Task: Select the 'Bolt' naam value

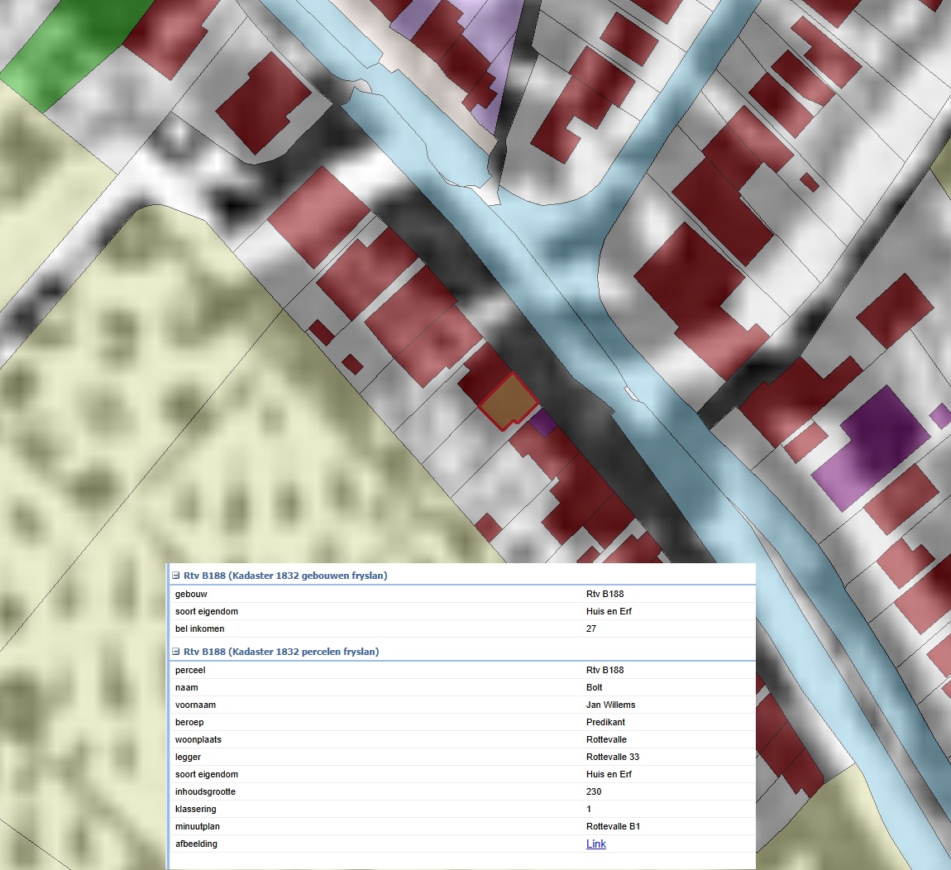Action: pyautogui.click(x=594, y=687)
